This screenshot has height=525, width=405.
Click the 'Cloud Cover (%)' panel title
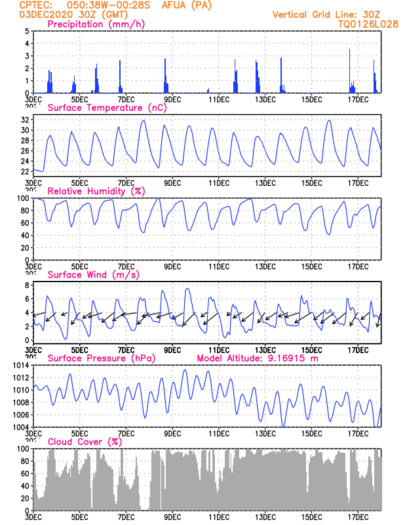click(x=85, y=442)
